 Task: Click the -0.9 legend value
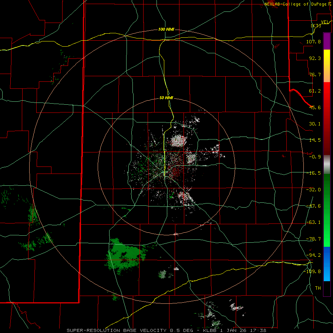[315, 157]
